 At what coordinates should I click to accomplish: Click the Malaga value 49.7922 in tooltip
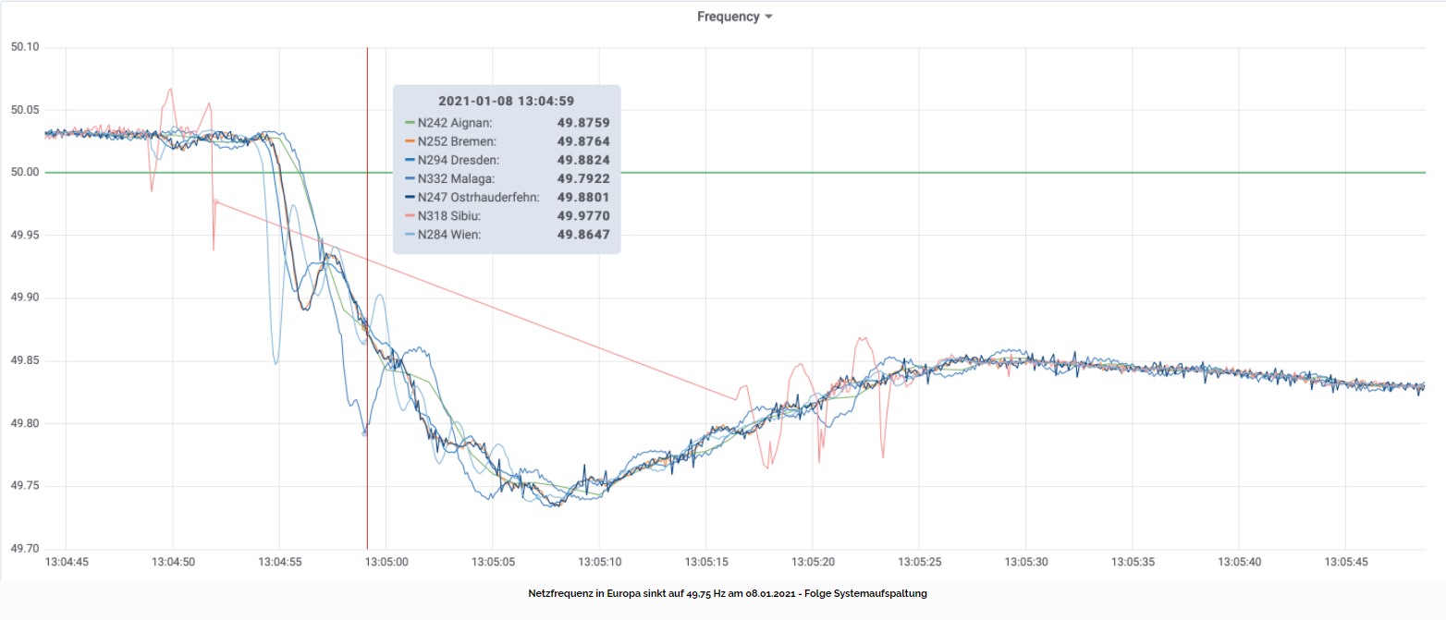[582, 178]
